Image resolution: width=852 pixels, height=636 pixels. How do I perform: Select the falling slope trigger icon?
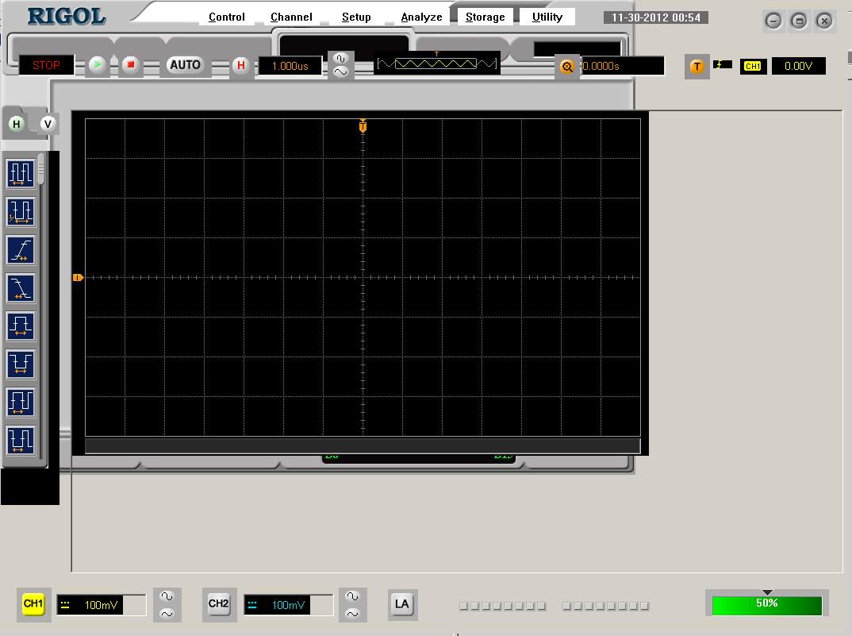20,288
